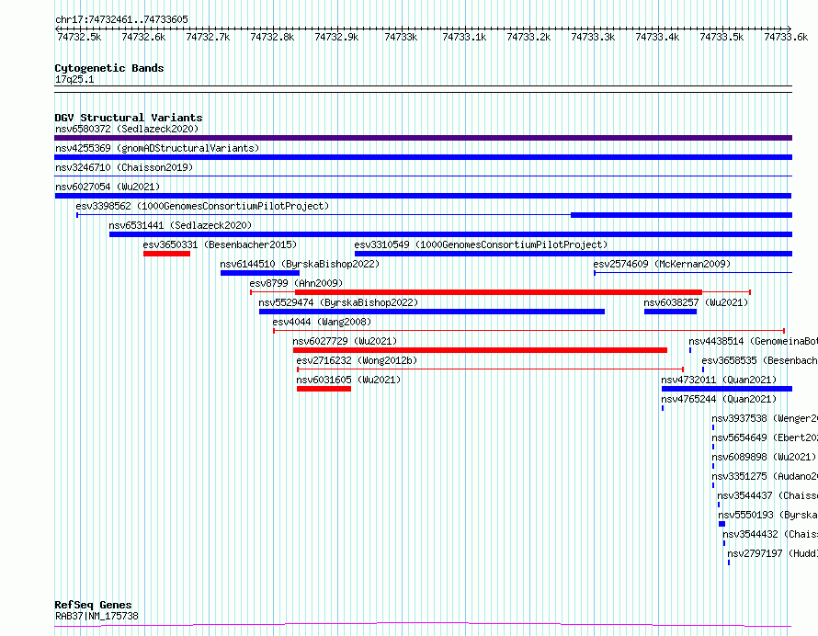The image size is (818, 636).
Task: Click the nsv3246710 (Chaisson2019) label
Action: click(x=124, y=167)
